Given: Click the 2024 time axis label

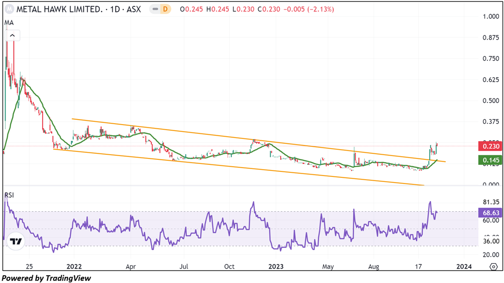Looking at the screenshot, I should tap(464, 267).
